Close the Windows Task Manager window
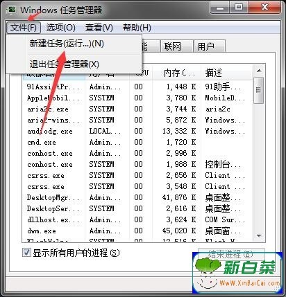The height and width of the screenshot is (297, 286). click(264, 8)
